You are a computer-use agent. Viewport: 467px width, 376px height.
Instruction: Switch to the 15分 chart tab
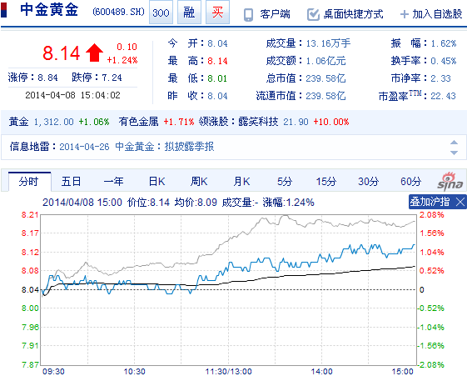(x=326, y=181)
